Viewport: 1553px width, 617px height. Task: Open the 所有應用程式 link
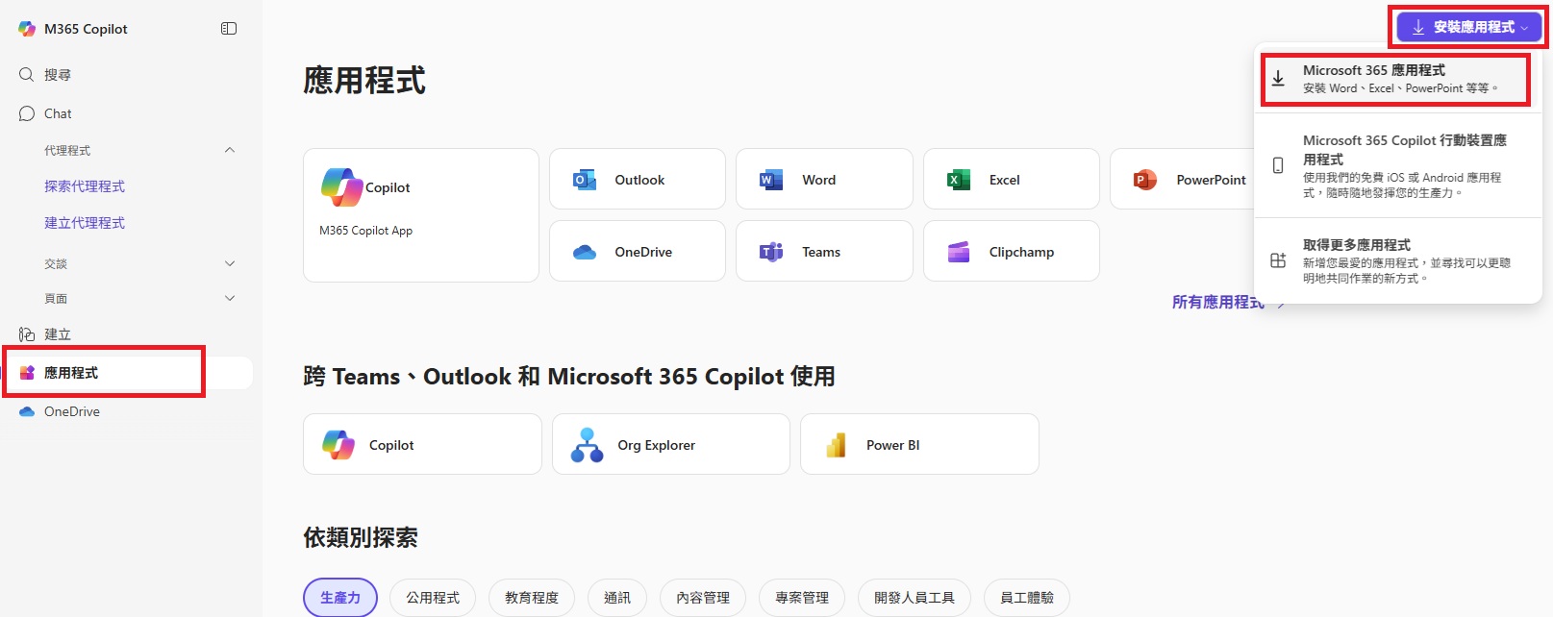tap(1218, 303)
